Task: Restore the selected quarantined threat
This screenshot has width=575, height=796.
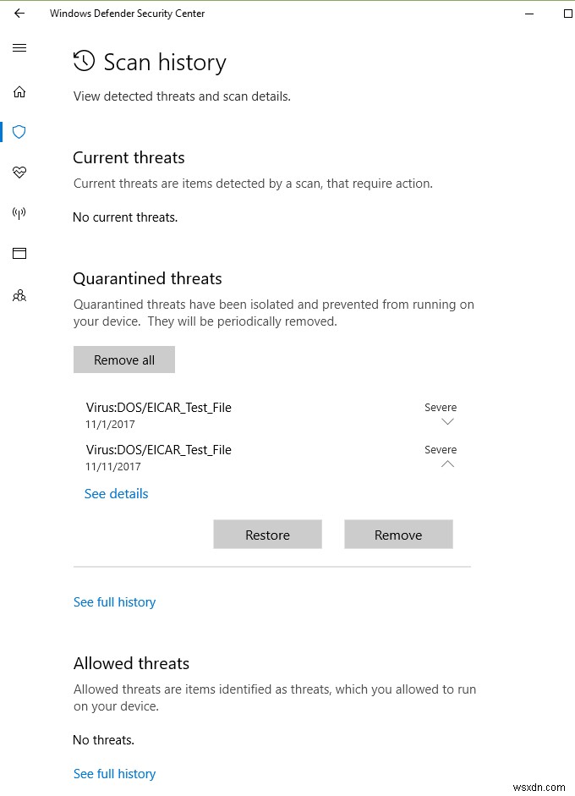Action: (x=267, y=534)
